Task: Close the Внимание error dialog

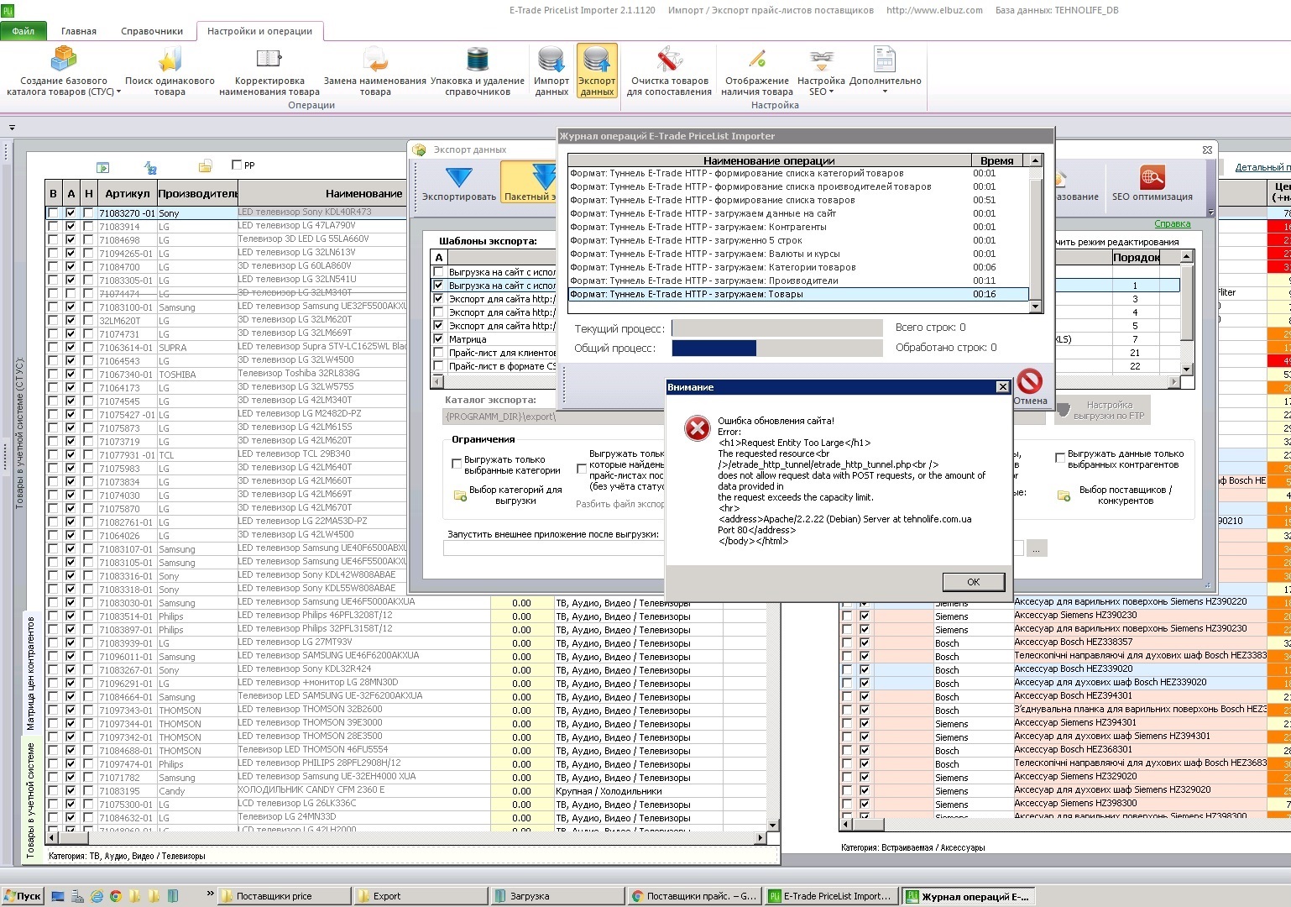Action: [x=1002, y=387]
